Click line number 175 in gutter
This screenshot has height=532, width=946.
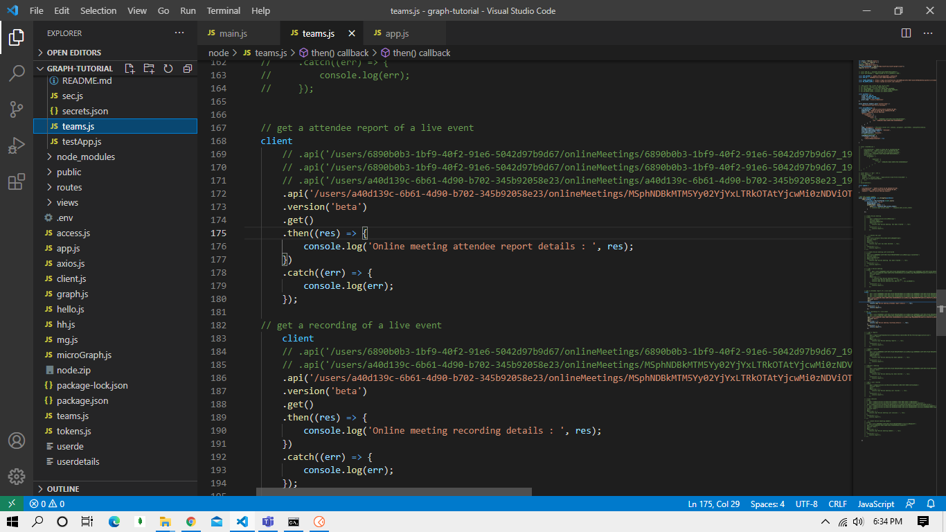coord(218,233)
